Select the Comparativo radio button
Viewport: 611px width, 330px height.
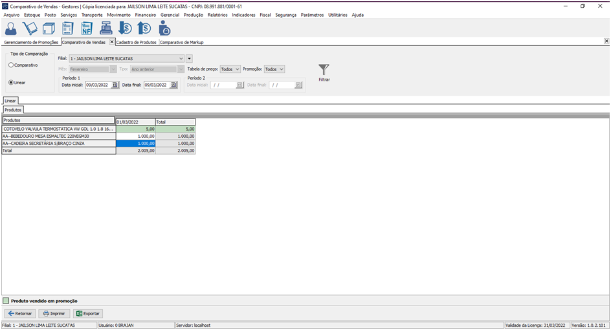tap(11, 65)
